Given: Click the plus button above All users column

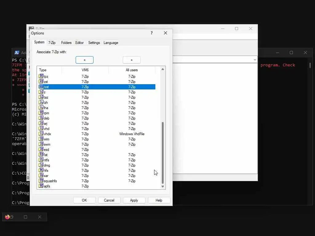Looking at the screenshot, I should [132, 60].
